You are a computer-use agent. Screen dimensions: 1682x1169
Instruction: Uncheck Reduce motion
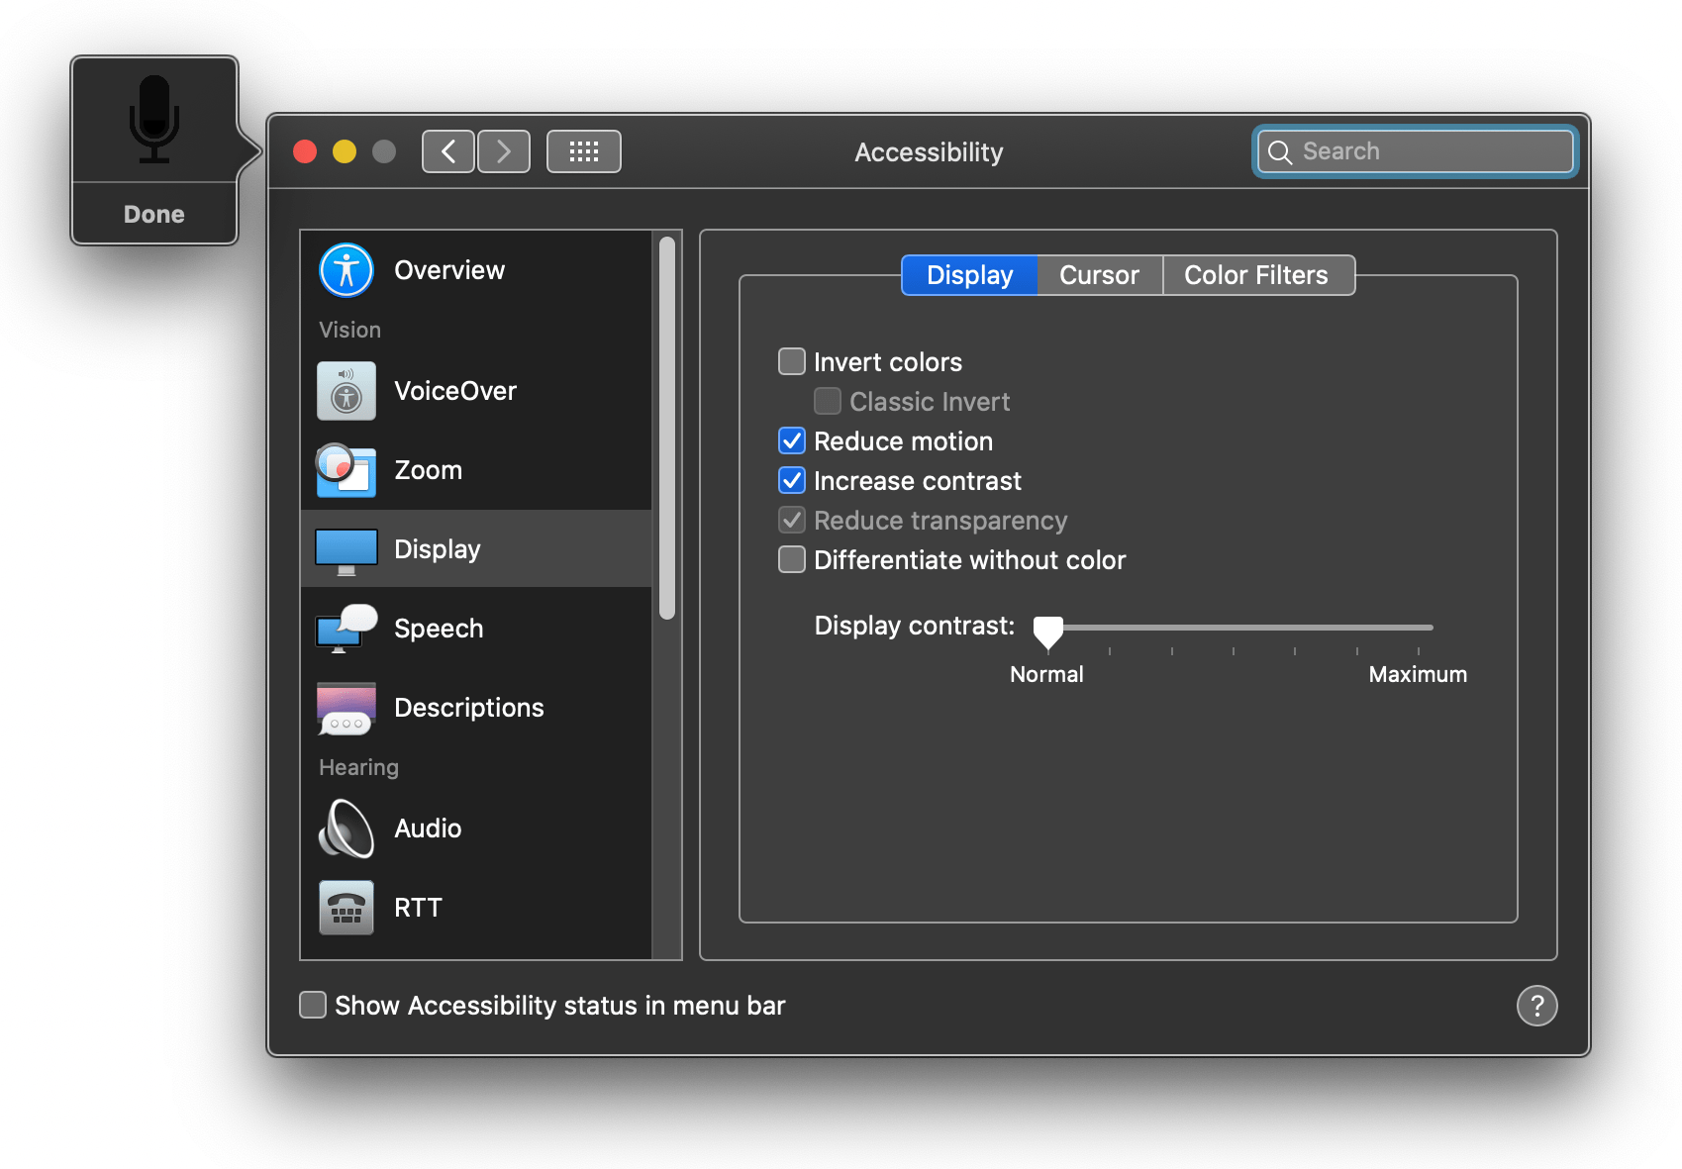click(792, 440)
